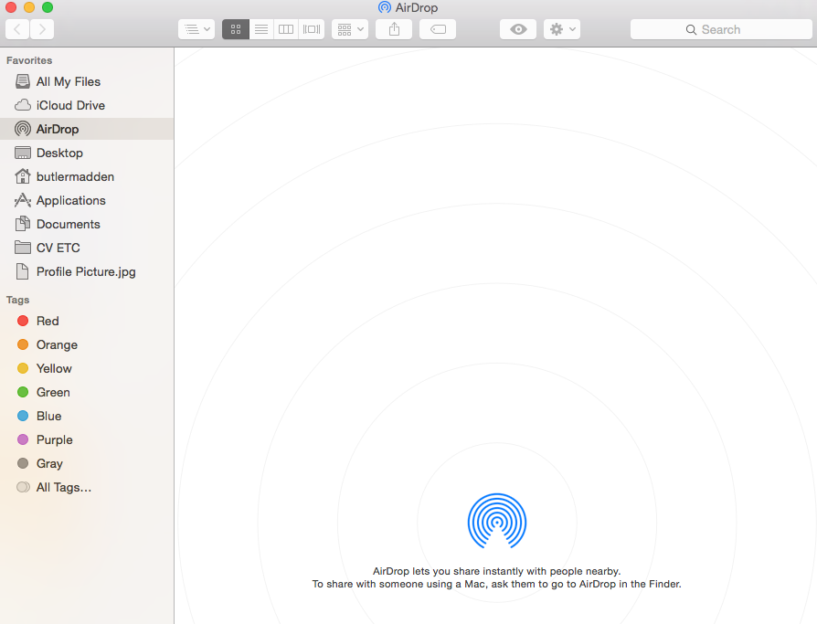Image resolution: width=817 pixels, height=624 pixels.
Task: Open the CV ETC folder
Action: 87,248
